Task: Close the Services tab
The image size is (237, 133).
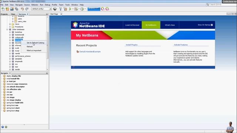Action: pos(27,14)
